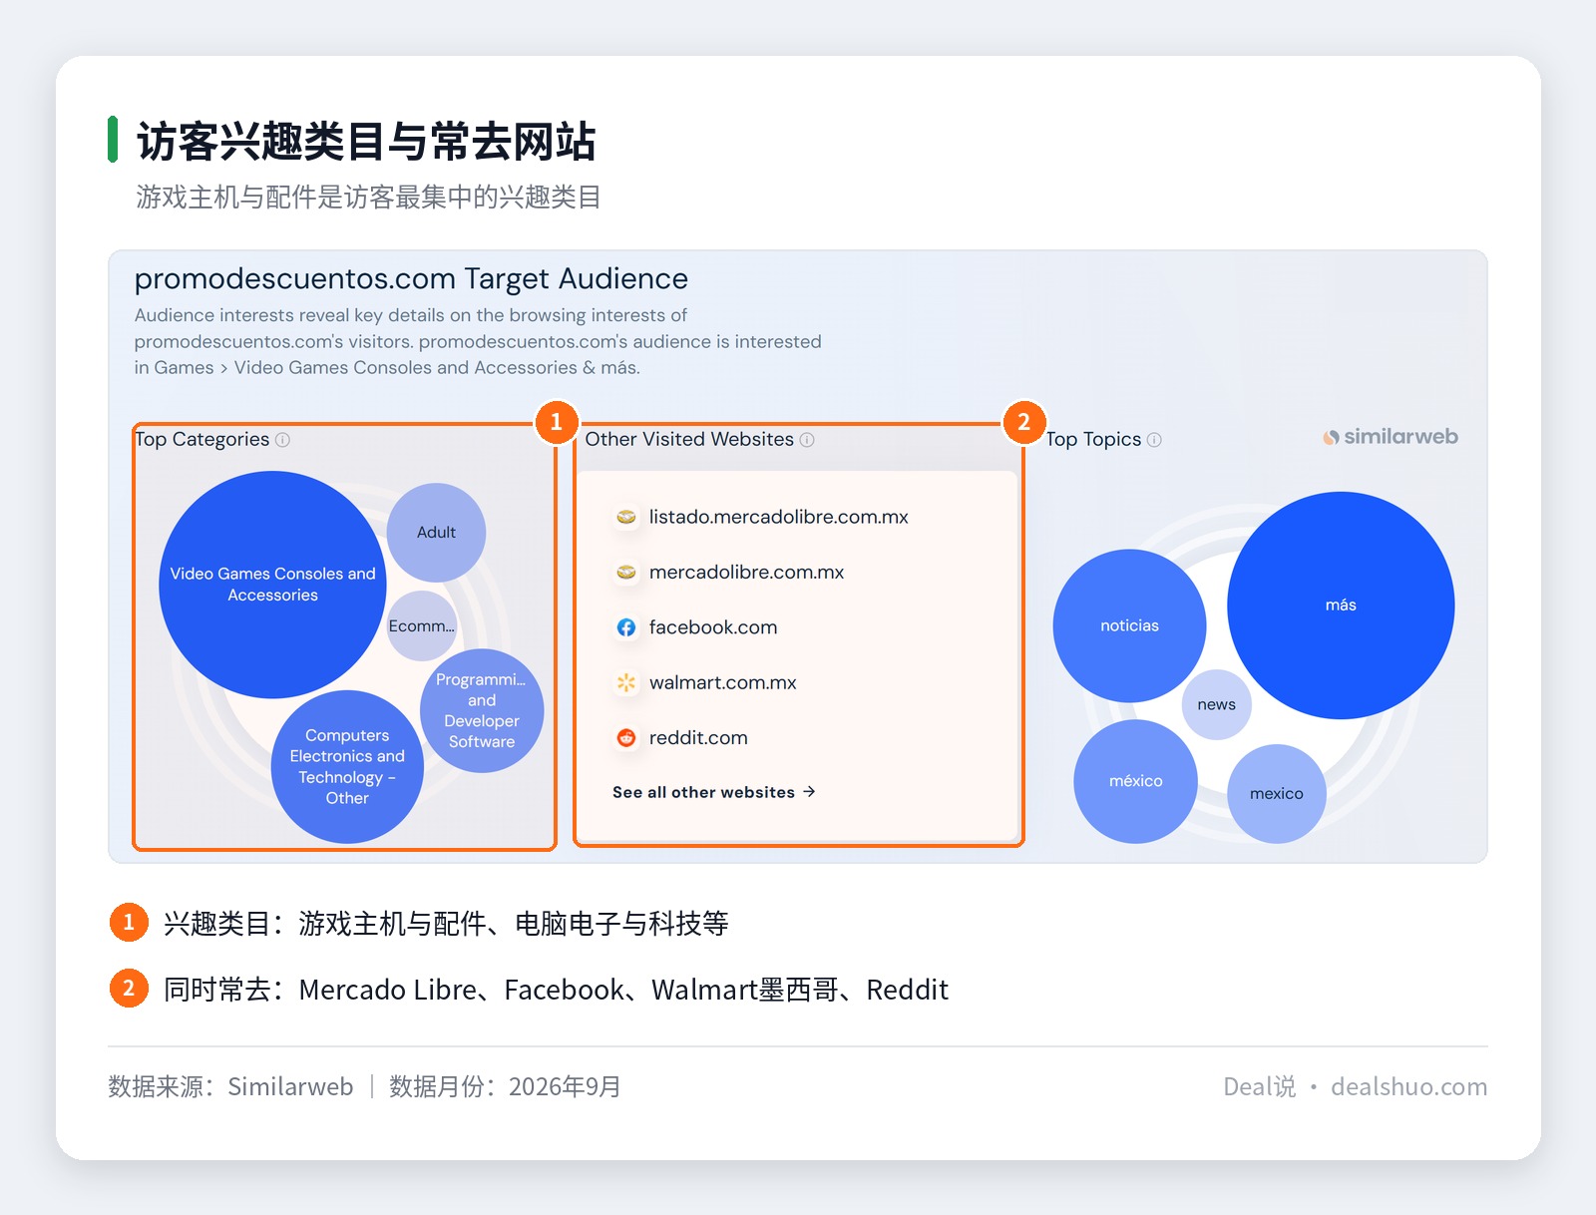Click the 数据来源：Similarweb footer text
Viewport: 1596px width, 1215px height.
coord(230,1086)
